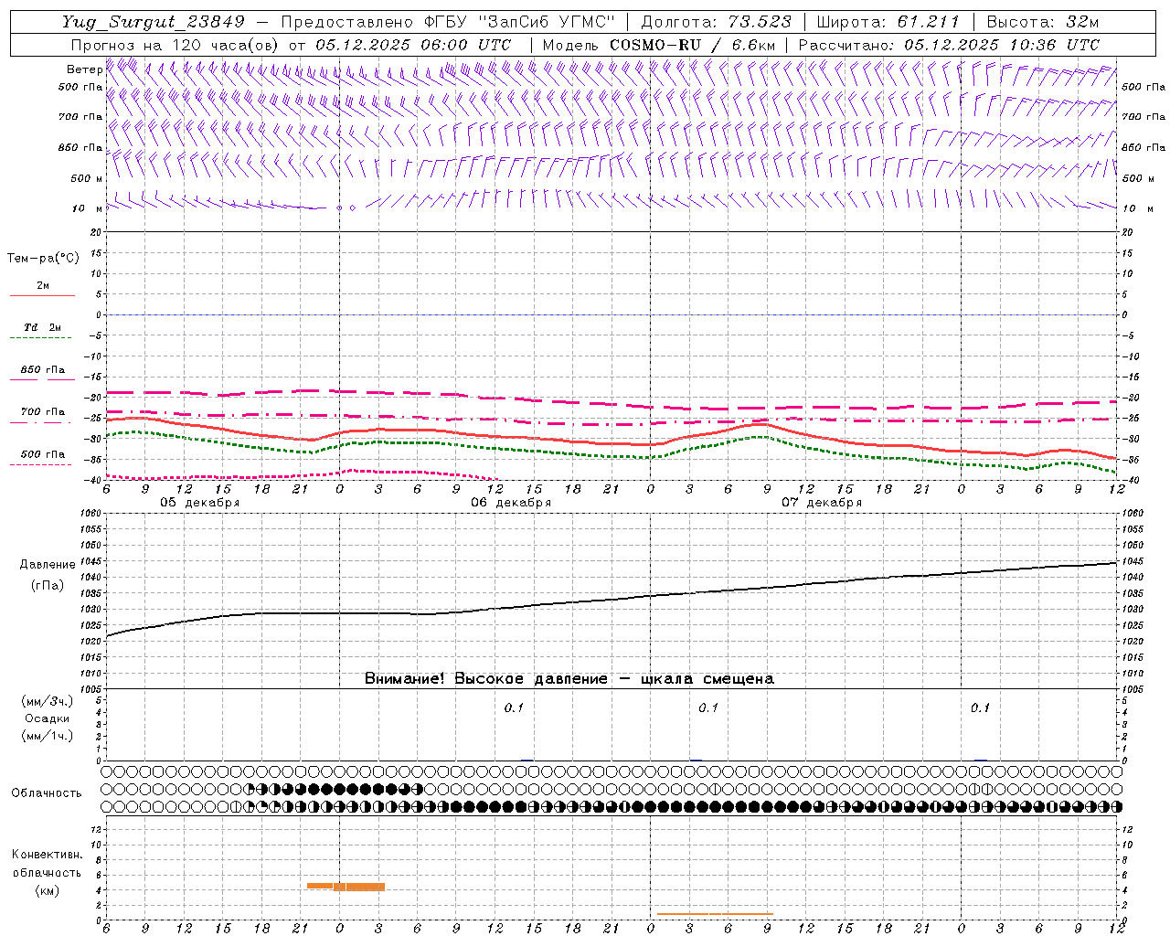
Task: Click the "05 декабря" date label
Action: click(x=200, y=503)
